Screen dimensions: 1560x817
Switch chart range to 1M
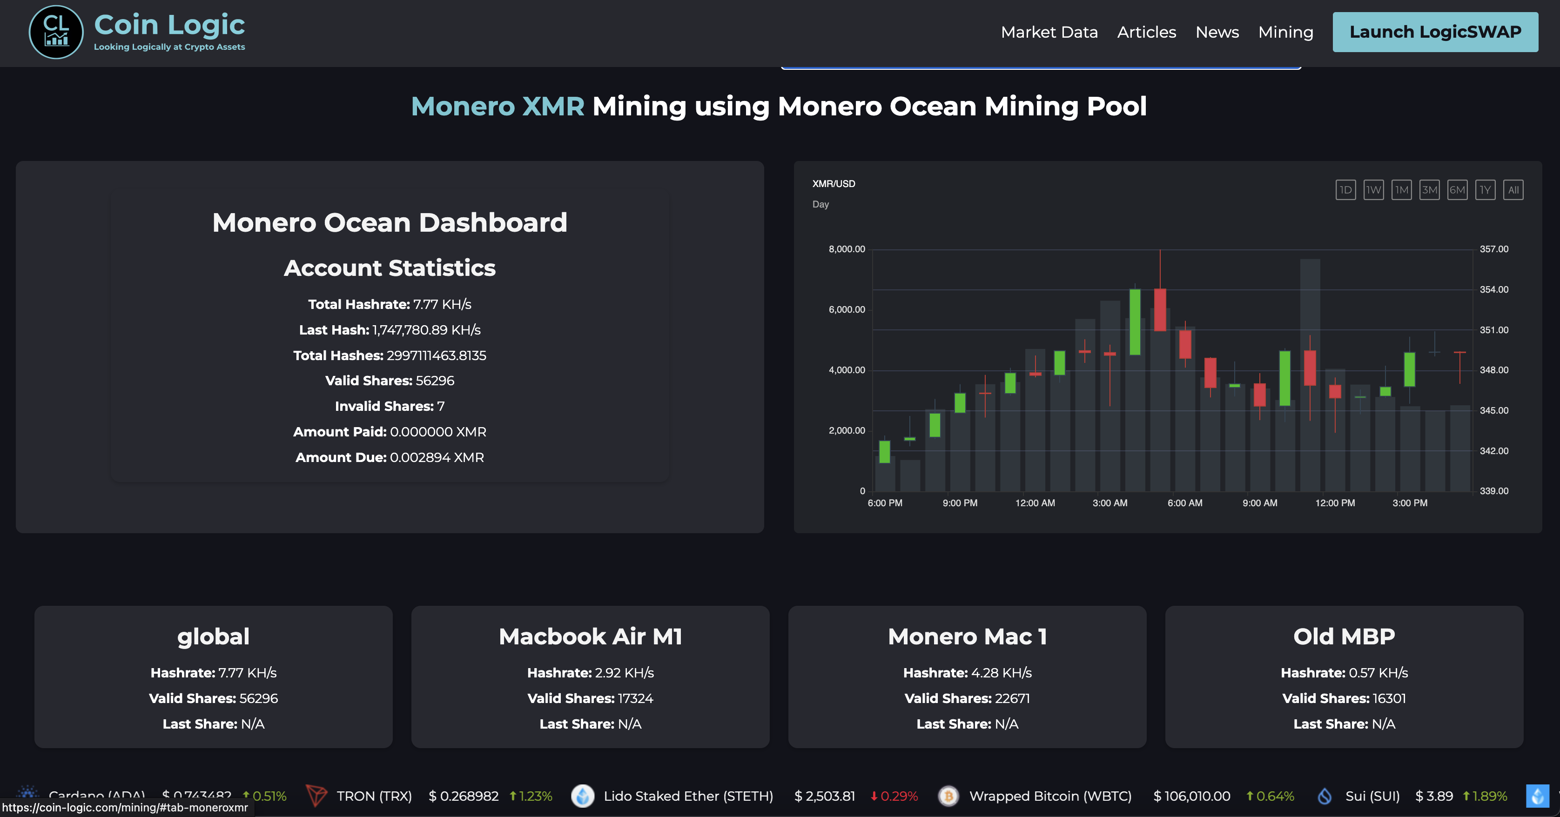pyautogui.click(x=1401, y=190)
